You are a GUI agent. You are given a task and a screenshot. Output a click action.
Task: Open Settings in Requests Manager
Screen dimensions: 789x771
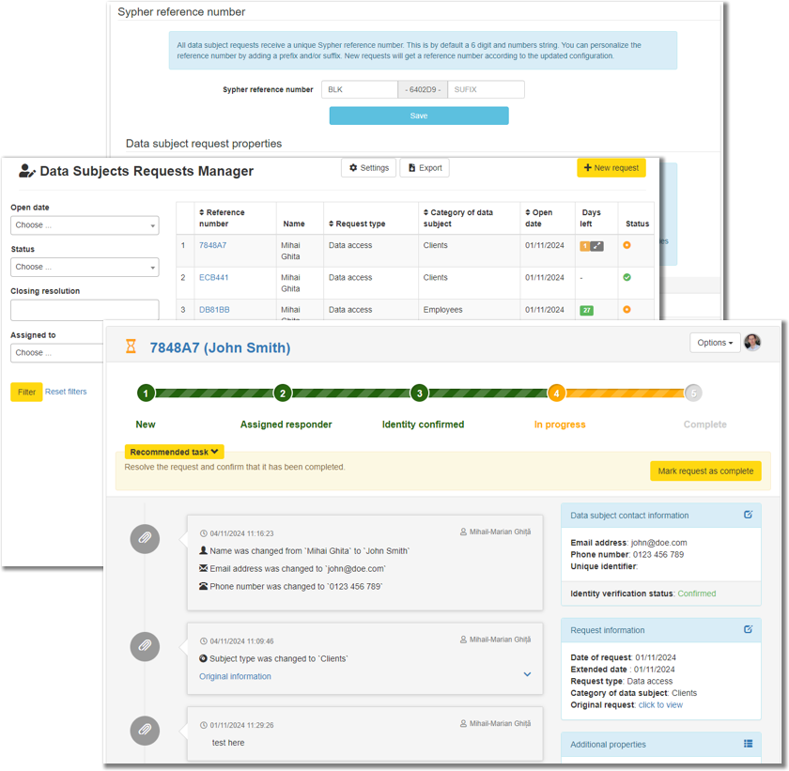[368, 168]
